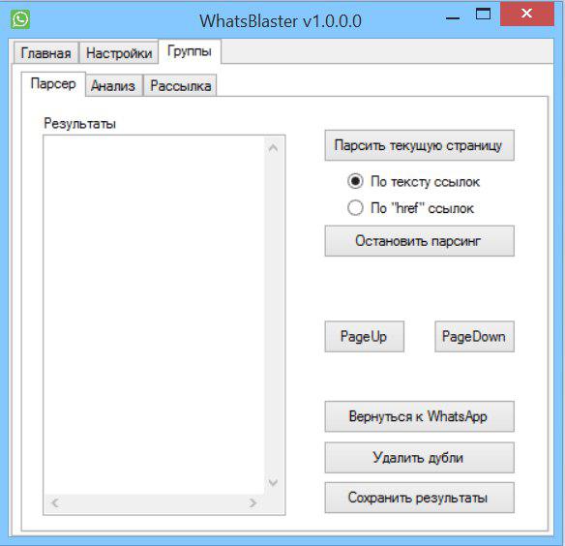Click inside the Результаты list box
The image size is (565, 546).
154,315
